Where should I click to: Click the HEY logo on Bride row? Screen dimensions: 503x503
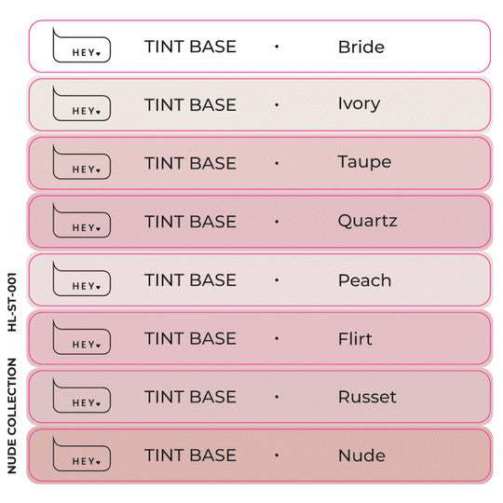pos(82,46)
